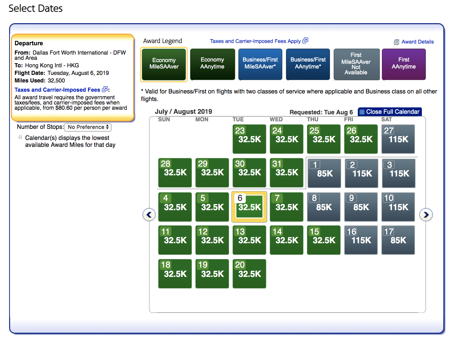Go to previous month with left arrow
The width and height of the screenshot is (455, 339).
point(149,215)
